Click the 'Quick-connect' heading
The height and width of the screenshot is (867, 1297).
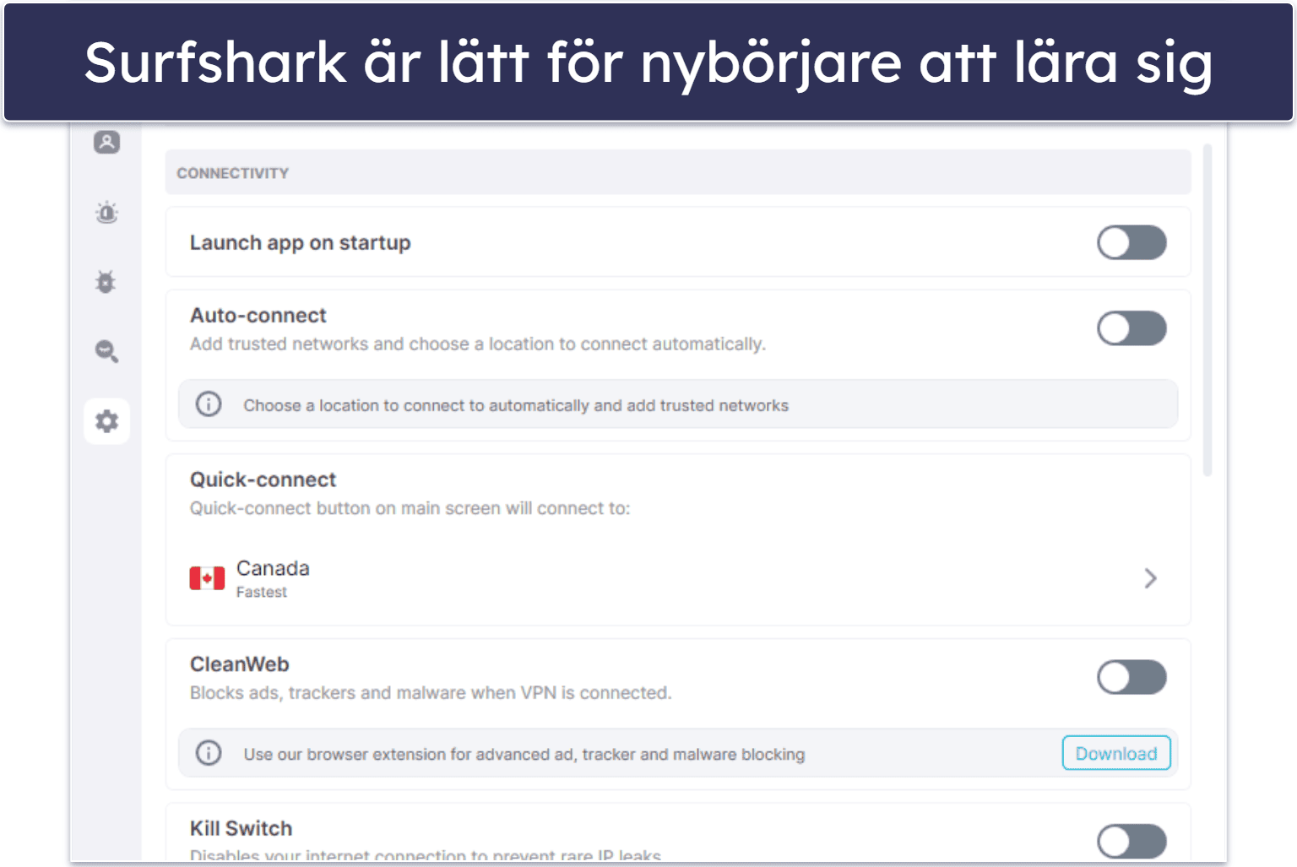[263, 480]
